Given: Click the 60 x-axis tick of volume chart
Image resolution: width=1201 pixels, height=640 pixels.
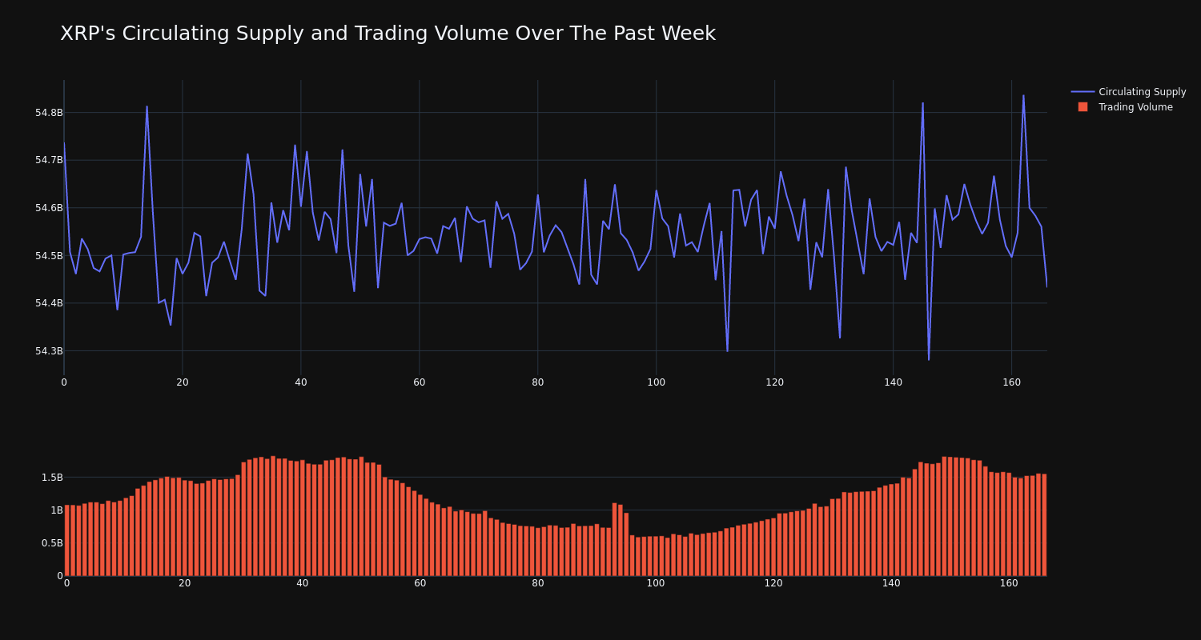Looking at the screenshot, I should (x=420, y=583).
